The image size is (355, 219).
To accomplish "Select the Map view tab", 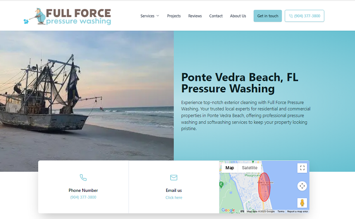I will coord(230,168).
